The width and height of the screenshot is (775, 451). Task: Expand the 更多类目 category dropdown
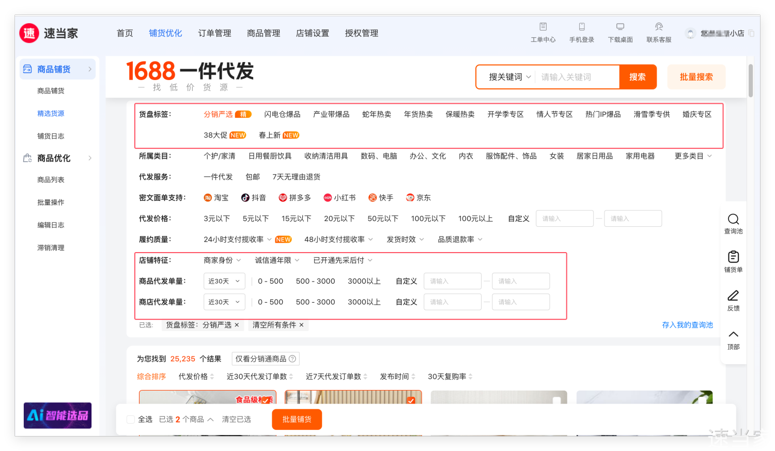pos(693,156)
